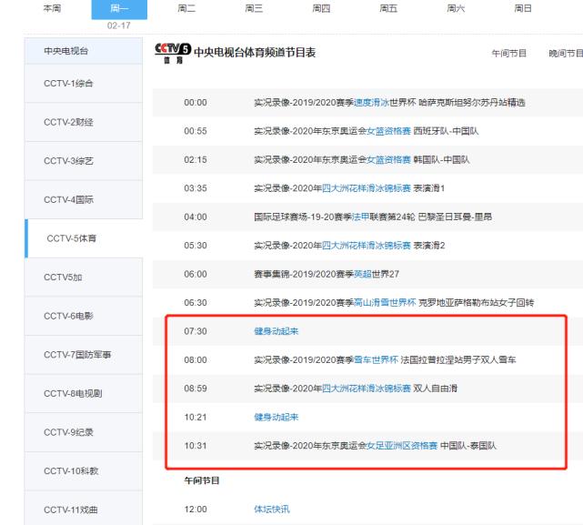Click the 02-17 date label
Screen dimensions: 583x525
[x=119, y=25]
